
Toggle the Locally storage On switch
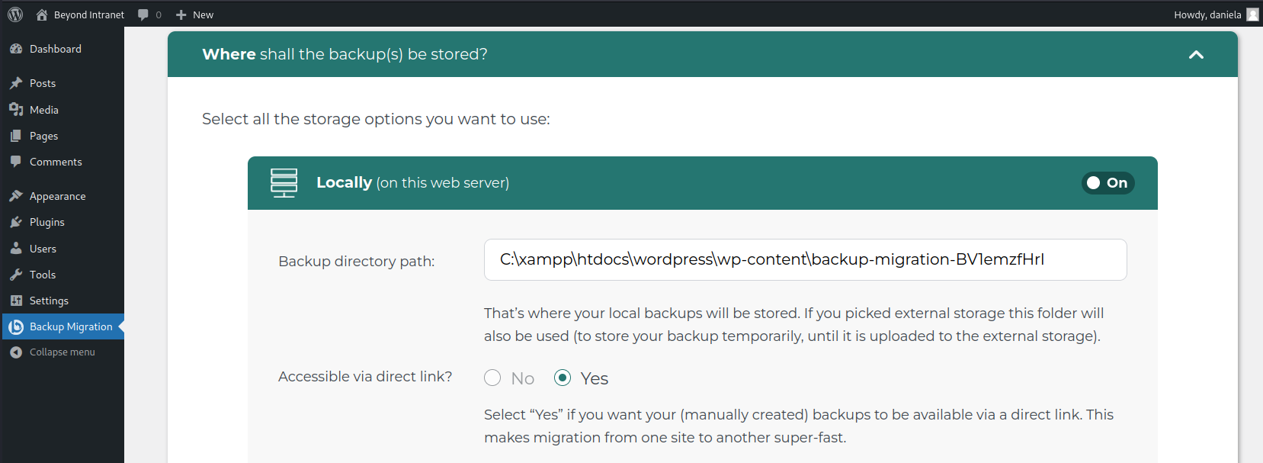click(x=1108, y=183)
